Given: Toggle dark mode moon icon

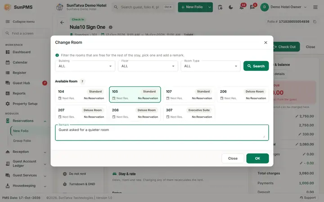Looking at the screenshot, I should (231, 7).
